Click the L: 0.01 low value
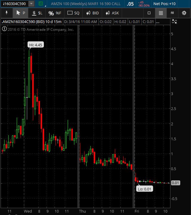191x215 pixels. click(134, 22)
